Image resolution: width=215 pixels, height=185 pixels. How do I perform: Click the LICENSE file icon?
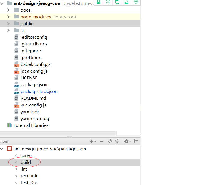pos(16,78)
